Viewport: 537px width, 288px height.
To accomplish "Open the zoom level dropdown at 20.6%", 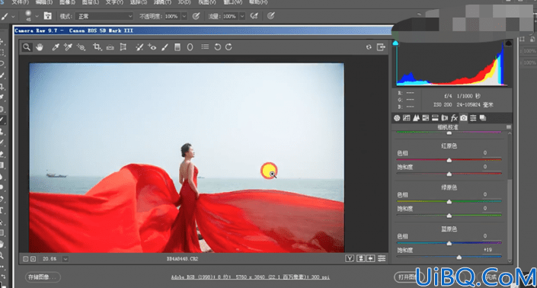I will point(65,259).
